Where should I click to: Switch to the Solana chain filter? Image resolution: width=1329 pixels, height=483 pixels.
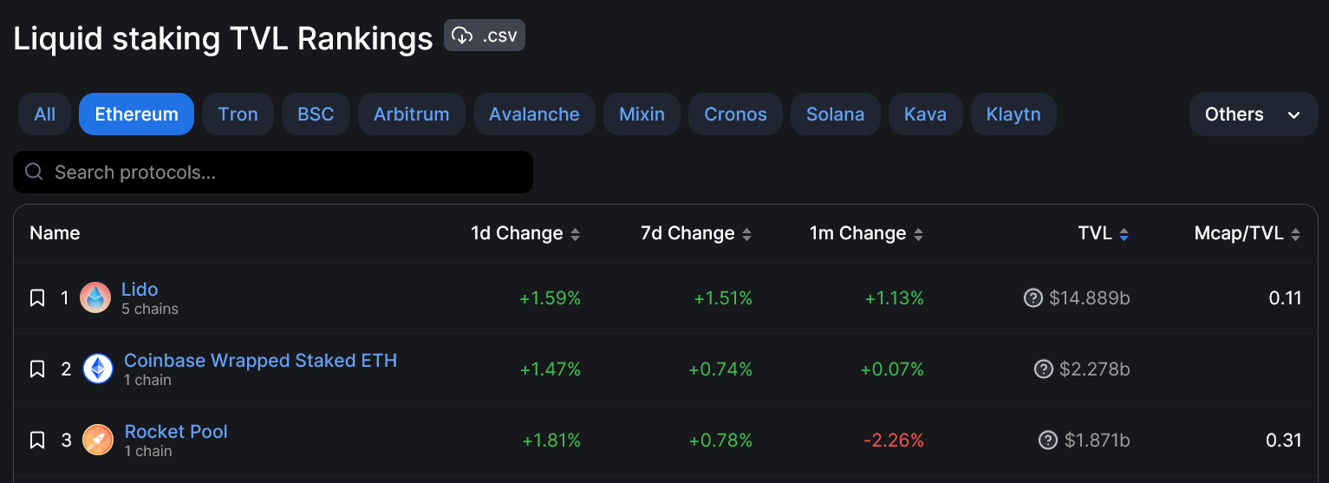coord(835,114)
